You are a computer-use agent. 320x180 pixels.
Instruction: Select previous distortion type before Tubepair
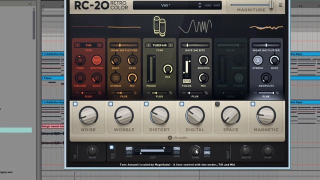tap(148, 45)
